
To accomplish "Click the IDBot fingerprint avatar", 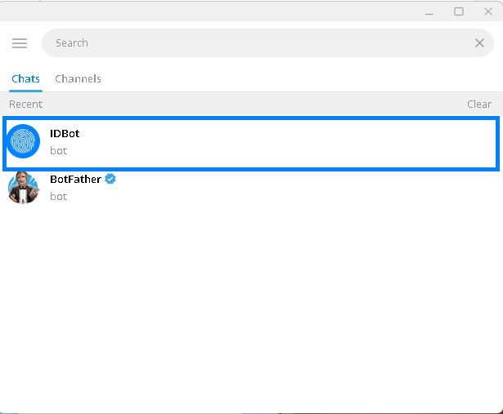I will click(x=23, y=141).
